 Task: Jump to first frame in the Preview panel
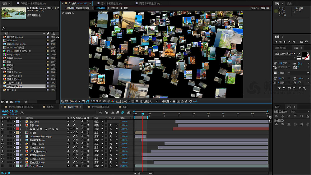click(x=276, y=42)
